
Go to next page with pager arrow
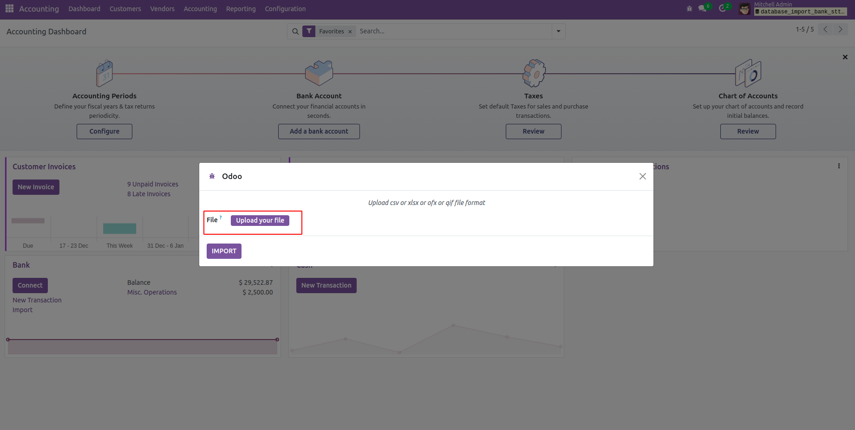pos(840,29)
